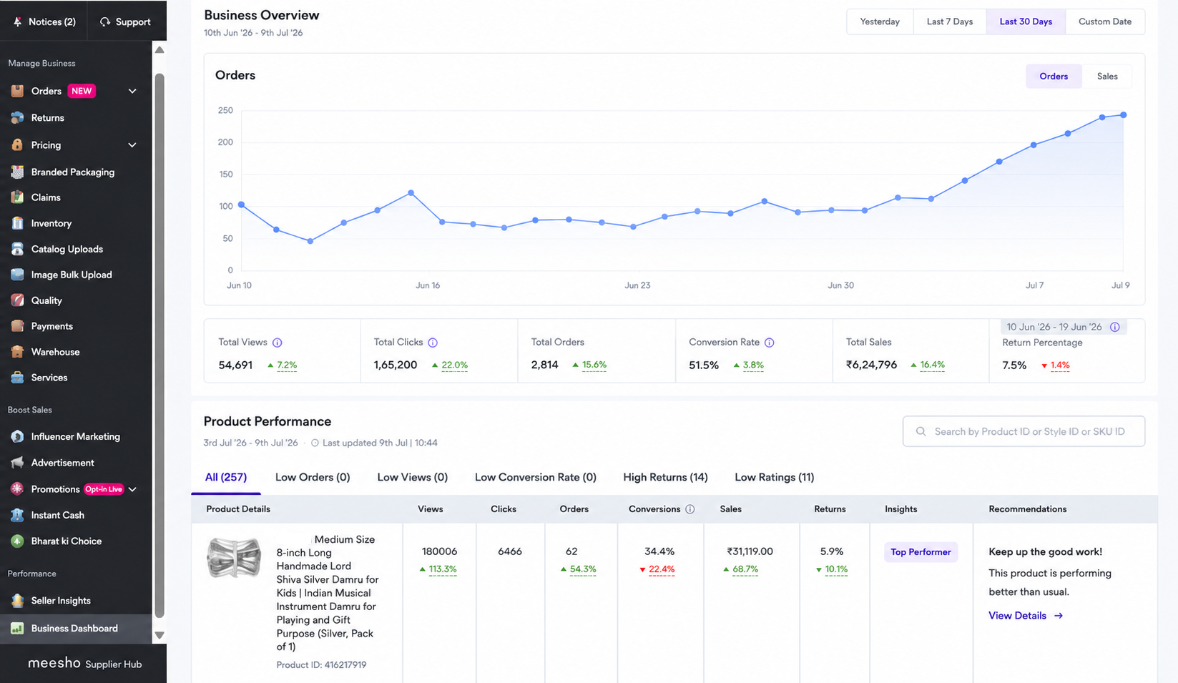Click info icon next to Conversions column

pyautogui.click(x=690, y=509)
